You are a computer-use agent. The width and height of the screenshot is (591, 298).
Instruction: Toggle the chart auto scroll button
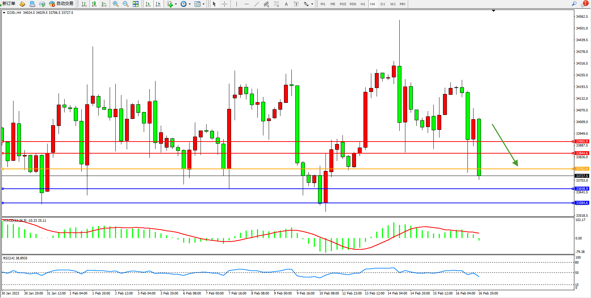[148, 4]
